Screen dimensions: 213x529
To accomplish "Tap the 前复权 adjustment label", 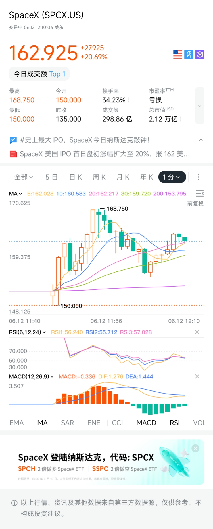I will click(195, 204).
